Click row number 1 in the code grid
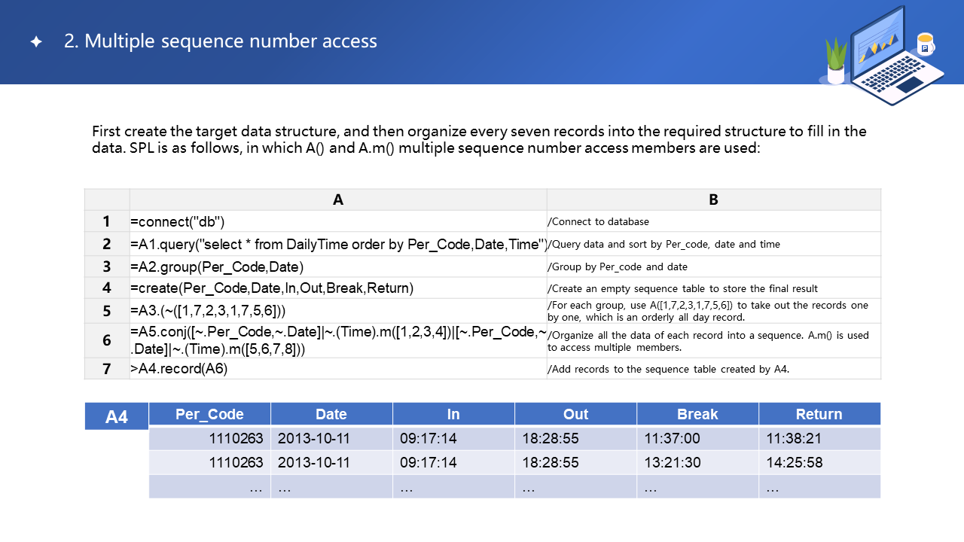The width and height of the screenshot is (964, 542). coord(107,221)
